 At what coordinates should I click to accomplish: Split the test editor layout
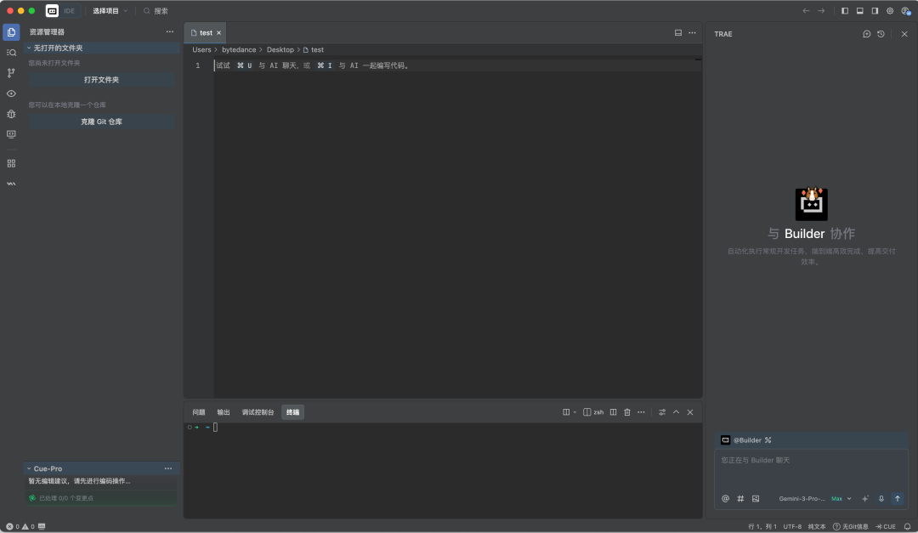point(678,33)
